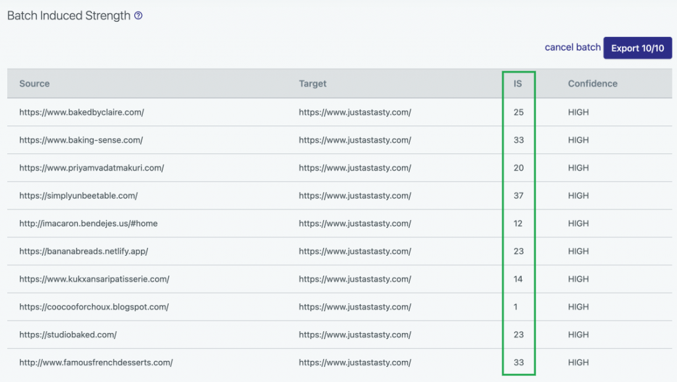Click the target URL in bananabreads row
Screen dimensions: 677x382
pyautogui.click(x=355, y=251)
